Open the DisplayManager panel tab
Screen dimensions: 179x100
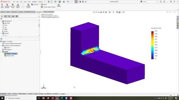(x=17, y=16)
